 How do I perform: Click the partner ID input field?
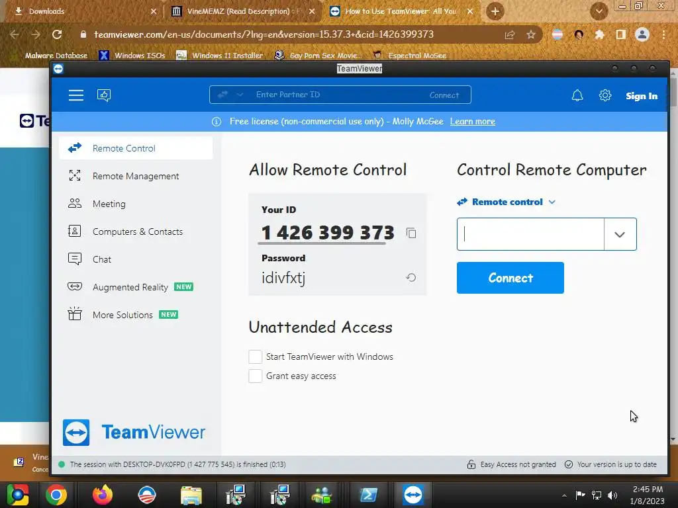tap(530, 234)
